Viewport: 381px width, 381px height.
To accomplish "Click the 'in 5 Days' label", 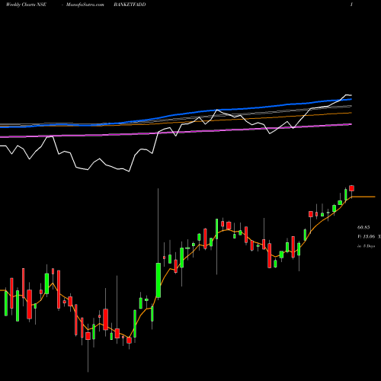I will [366, 246].
